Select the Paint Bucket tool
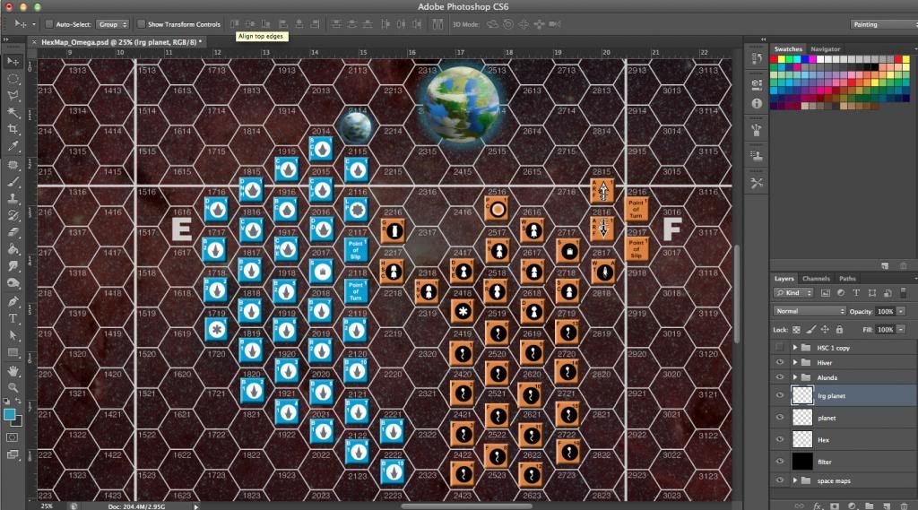Screen dimensions: 918x510 click(x=13, y=249)
